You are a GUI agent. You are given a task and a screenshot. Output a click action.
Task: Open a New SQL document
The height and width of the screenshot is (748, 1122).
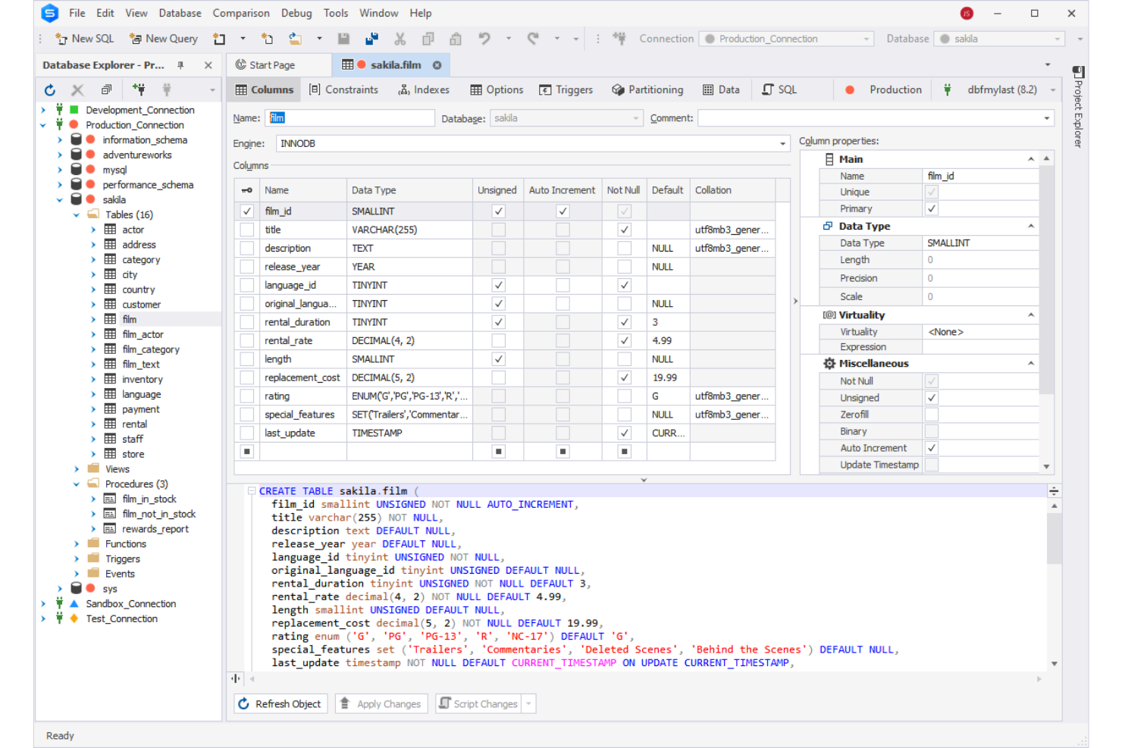click(83, 39)
